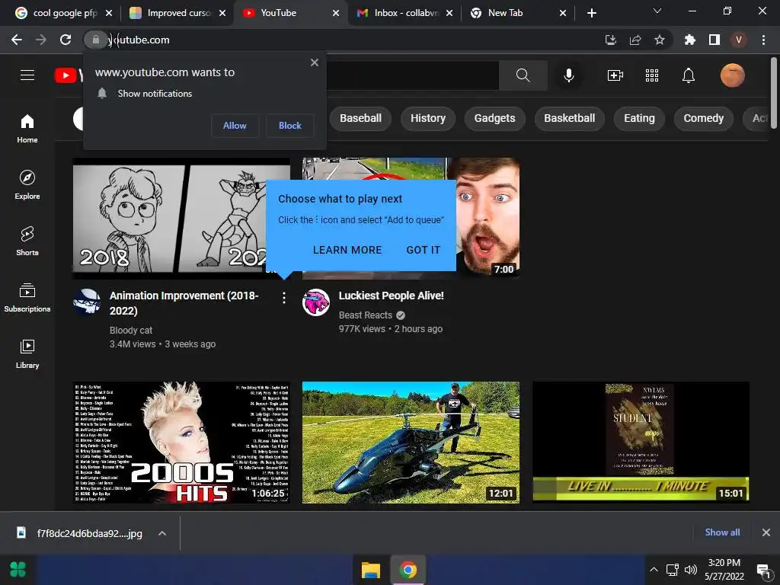Image resolution: width=780 pixels, height=585 pixels.
Task: Open three-dot menu for Animation Improvement video
Action: pyautogui.click(x=283, y=298)
